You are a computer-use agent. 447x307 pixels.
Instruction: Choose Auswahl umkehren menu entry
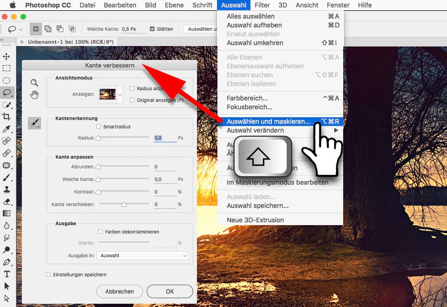tap(280, 43)
